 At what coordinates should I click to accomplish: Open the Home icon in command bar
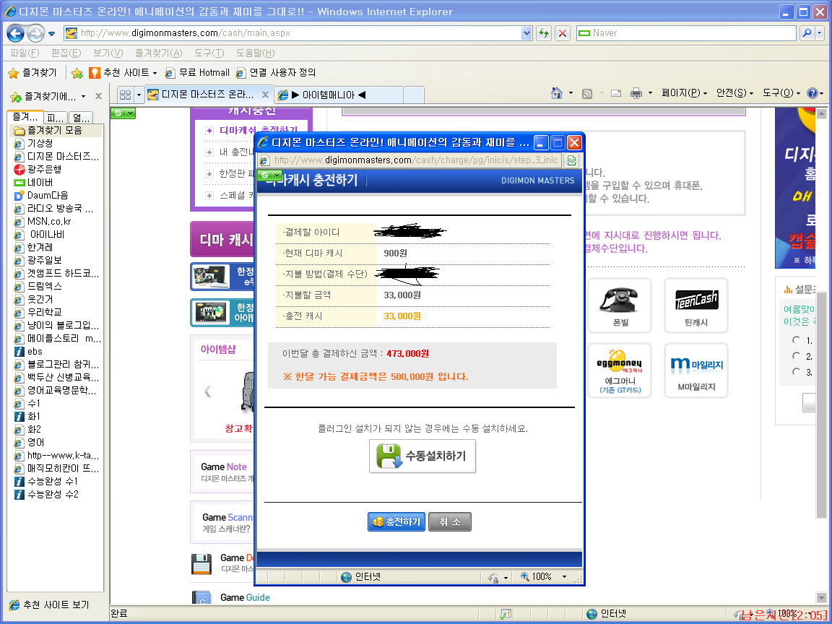coord(557,93)
